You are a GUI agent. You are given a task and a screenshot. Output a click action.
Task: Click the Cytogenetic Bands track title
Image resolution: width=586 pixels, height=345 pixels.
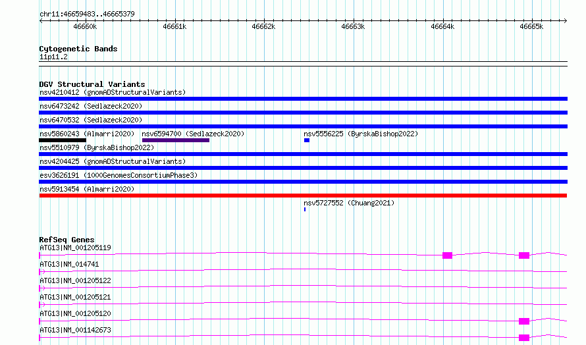point(78,49)
